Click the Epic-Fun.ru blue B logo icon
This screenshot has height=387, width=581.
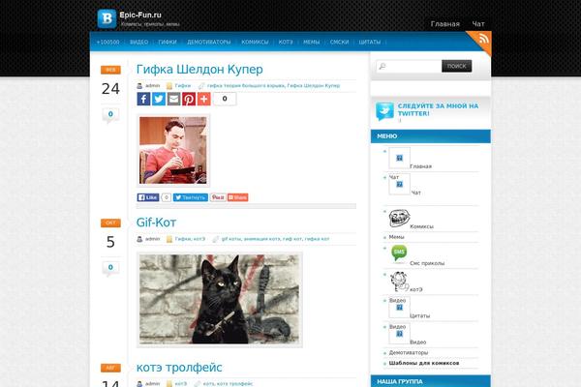107,18
